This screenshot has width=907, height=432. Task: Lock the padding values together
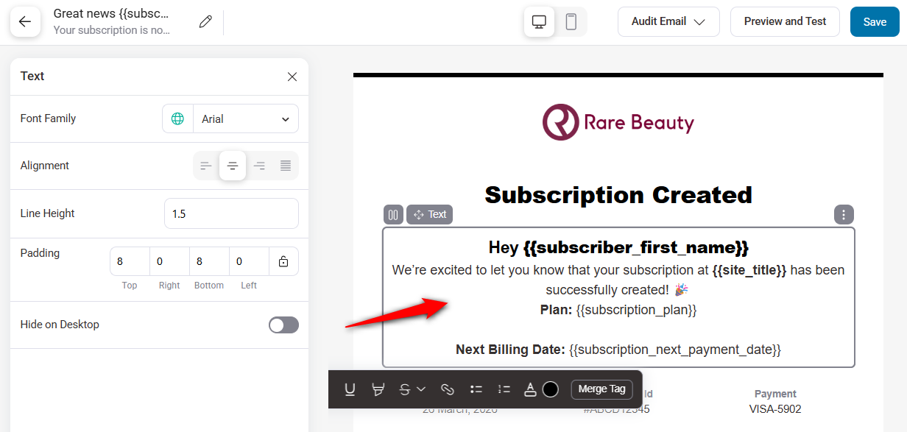pos(283,261)
